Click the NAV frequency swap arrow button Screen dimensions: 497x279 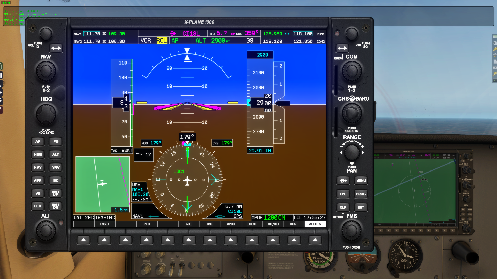(x=56, y=48)
